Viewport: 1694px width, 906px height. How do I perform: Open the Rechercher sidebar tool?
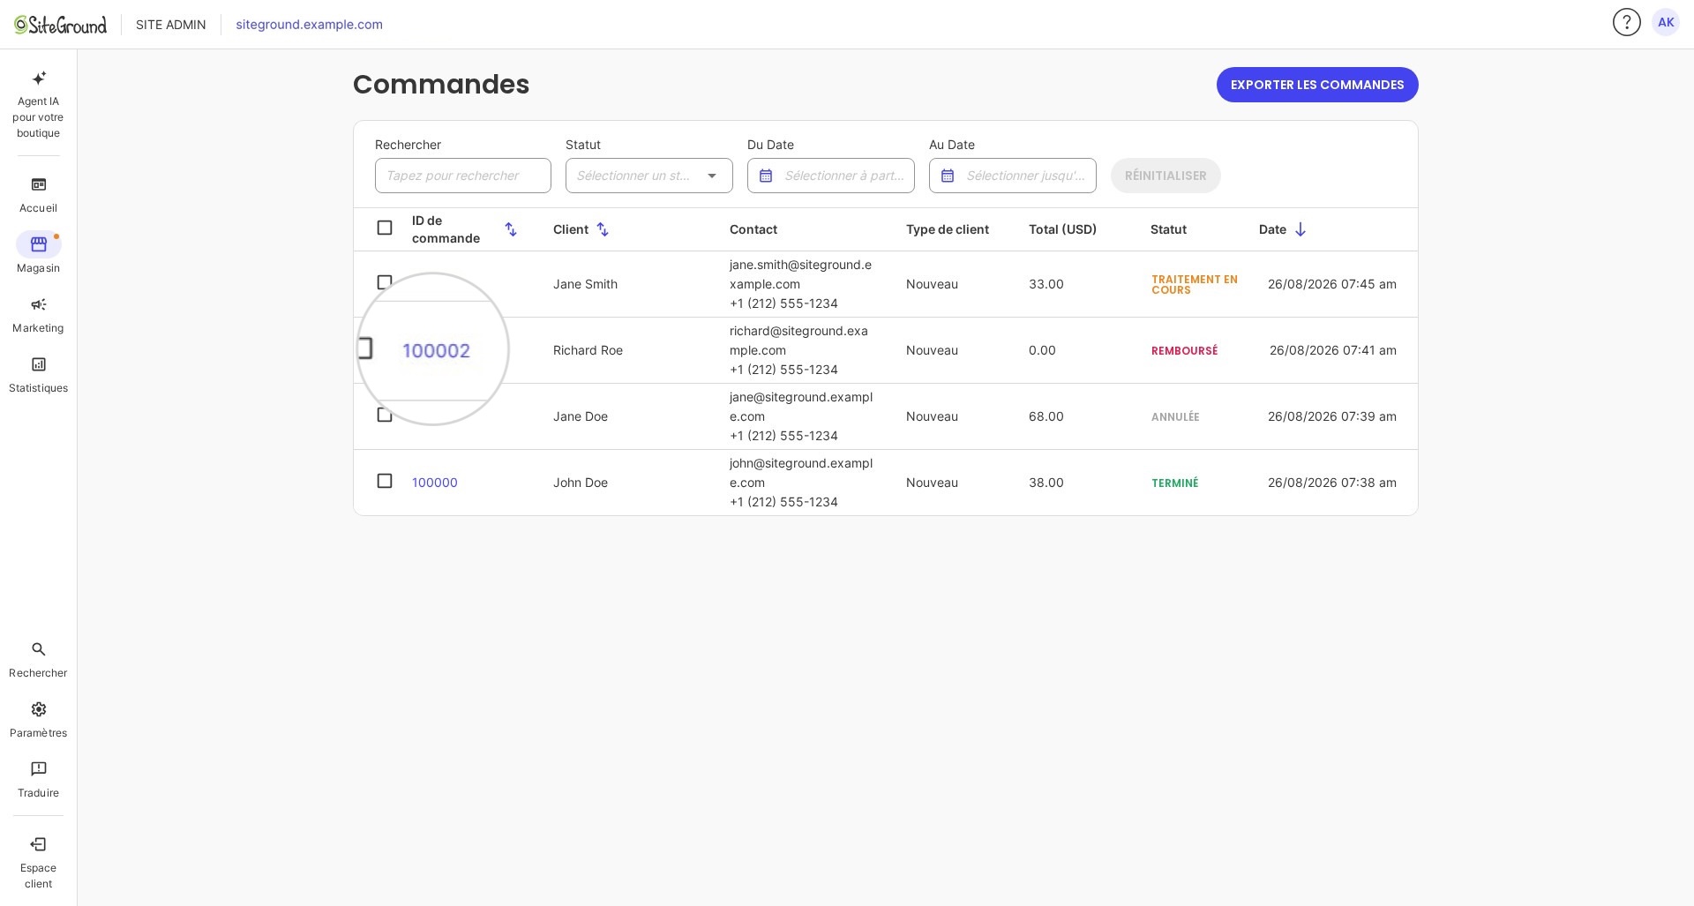38,660
